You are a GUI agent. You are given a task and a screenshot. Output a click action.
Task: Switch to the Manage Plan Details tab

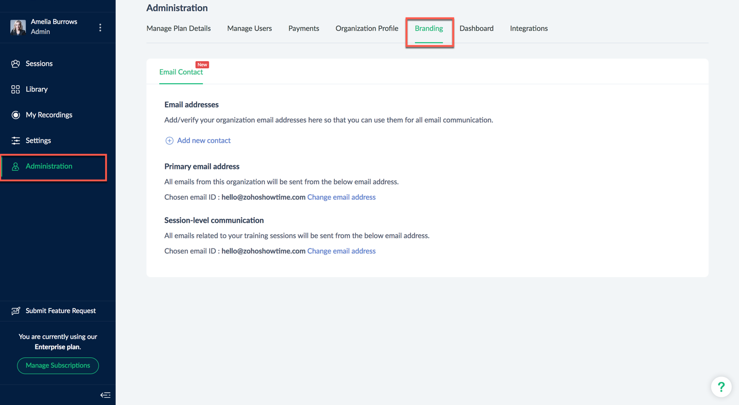tap(178, 28)
